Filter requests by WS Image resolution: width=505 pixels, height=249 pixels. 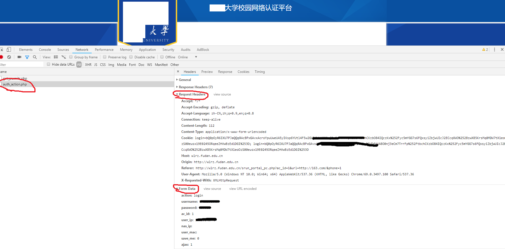[x=150, y=64]
